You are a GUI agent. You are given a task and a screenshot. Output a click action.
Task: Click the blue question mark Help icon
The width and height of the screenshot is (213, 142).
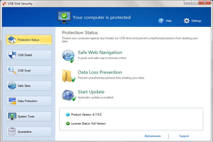tap(161, 21)
